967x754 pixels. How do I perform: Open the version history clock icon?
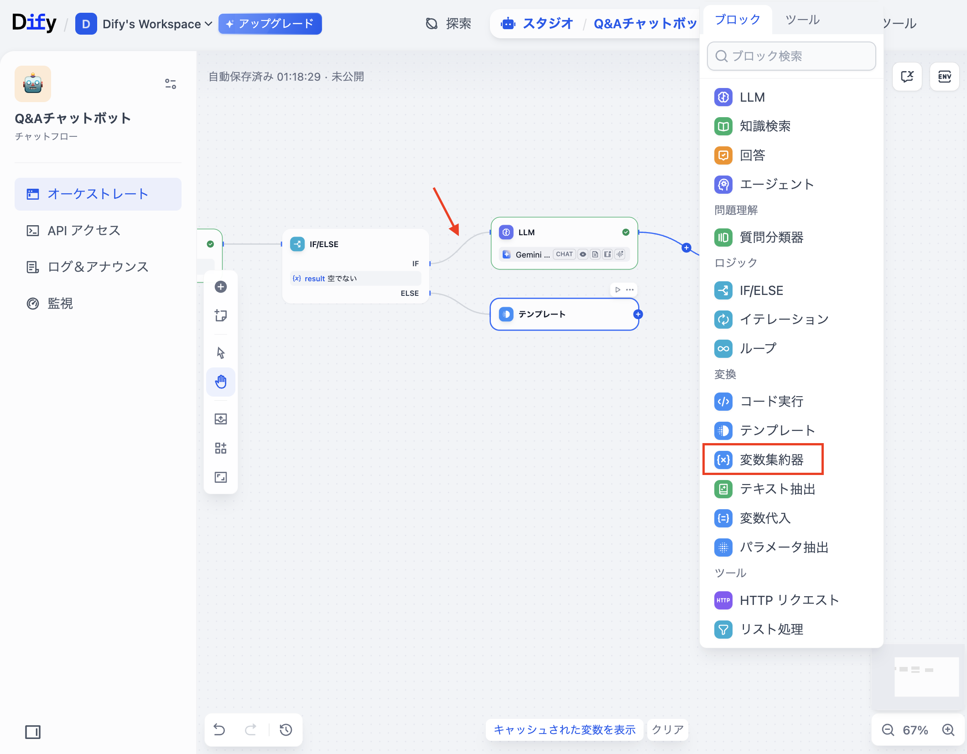coord(286,730)
